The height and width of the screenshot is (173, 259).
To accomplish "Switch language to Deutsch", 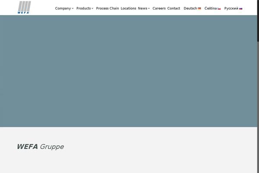I will (190, 8).
